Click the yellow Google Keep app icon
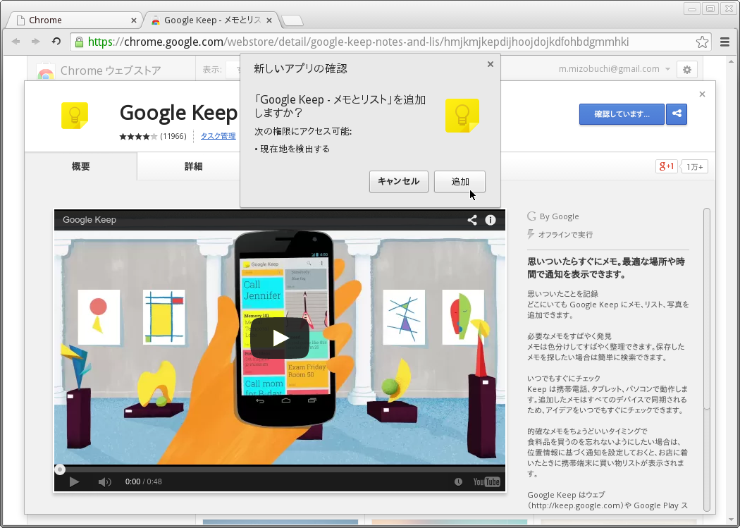740x528 pixels. tap(75, 115)
